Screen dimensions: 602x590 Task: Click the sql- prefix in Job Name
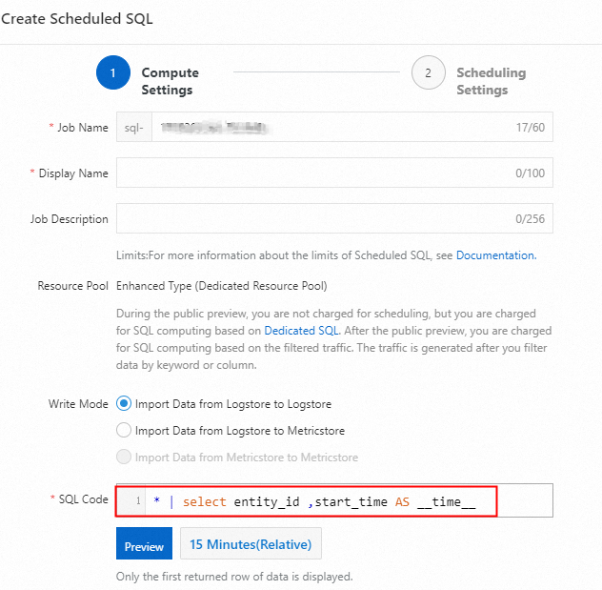point(134,127)
